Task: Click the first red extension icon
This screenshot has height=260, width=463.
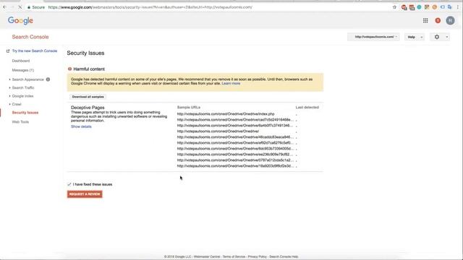Action: pos(404,7)
